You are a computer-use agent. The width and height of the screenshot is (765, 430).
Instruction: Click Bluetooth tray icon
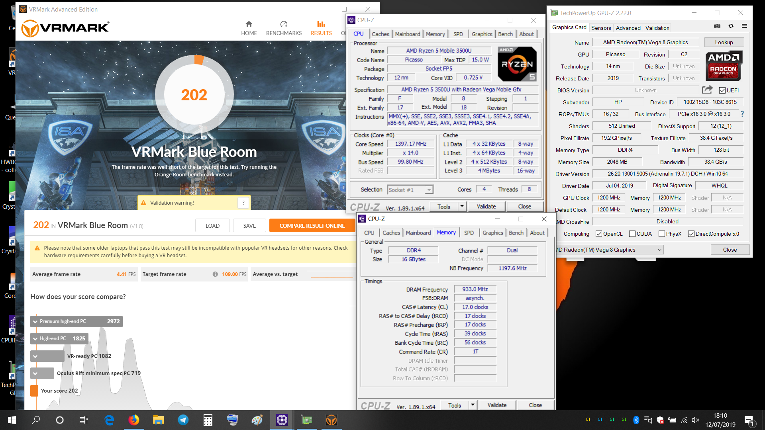coord(636,420)
